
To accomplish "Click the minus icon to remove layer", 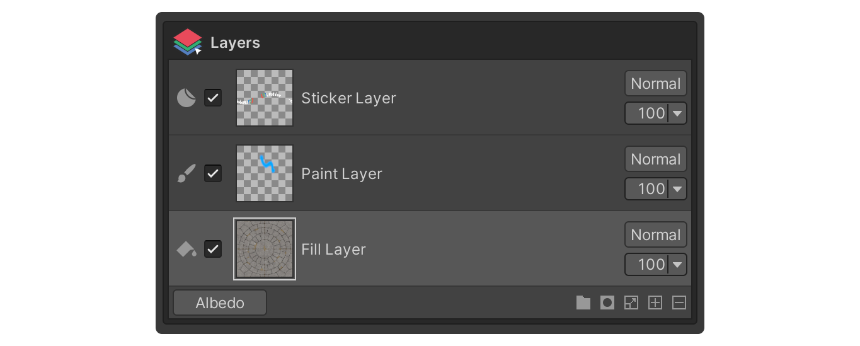I will [x=679, y=303].
